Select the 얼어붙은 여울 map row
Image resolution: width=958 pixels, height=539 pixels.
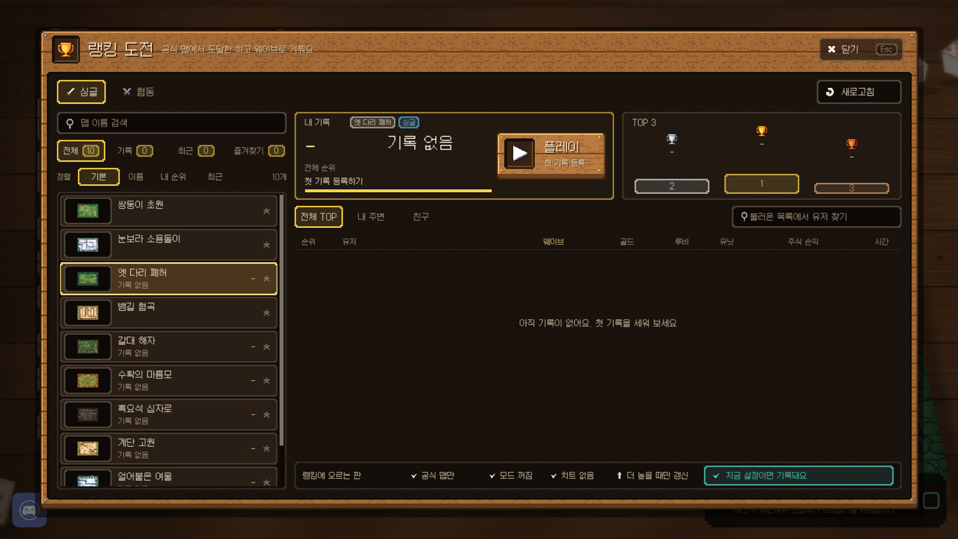pyautogui.click(x=169, y=477)
